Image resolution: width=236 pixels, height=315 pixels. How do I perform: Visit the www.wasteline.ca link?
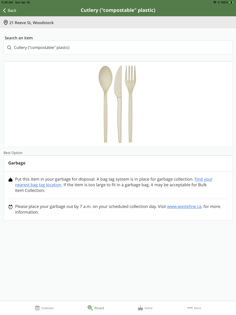(x=184, y=206)
